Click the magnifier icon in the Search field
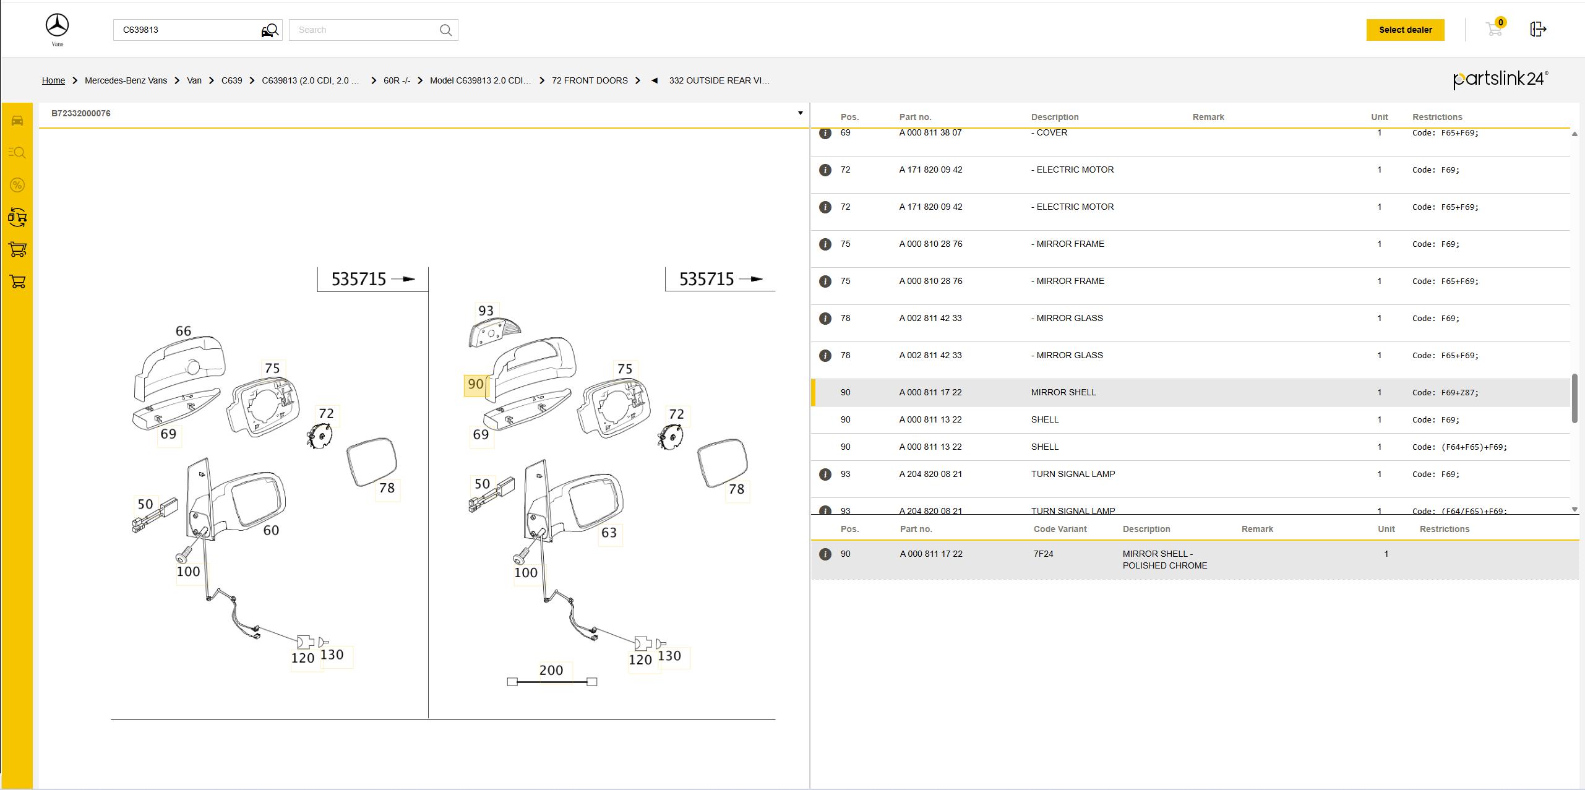The width and height of the screenshot is (1585, 790). coord(445,30)
